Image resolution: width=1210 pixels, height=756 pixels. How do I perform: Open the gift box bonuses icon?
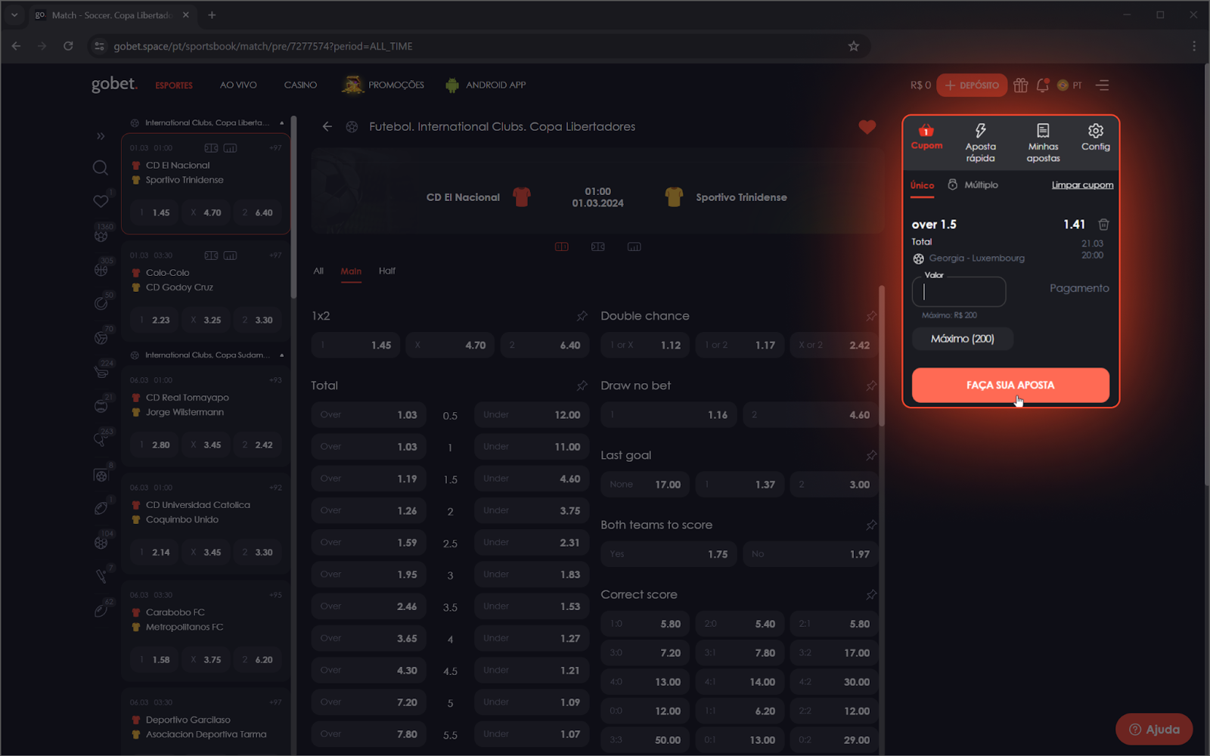[x=1021, y=85]
